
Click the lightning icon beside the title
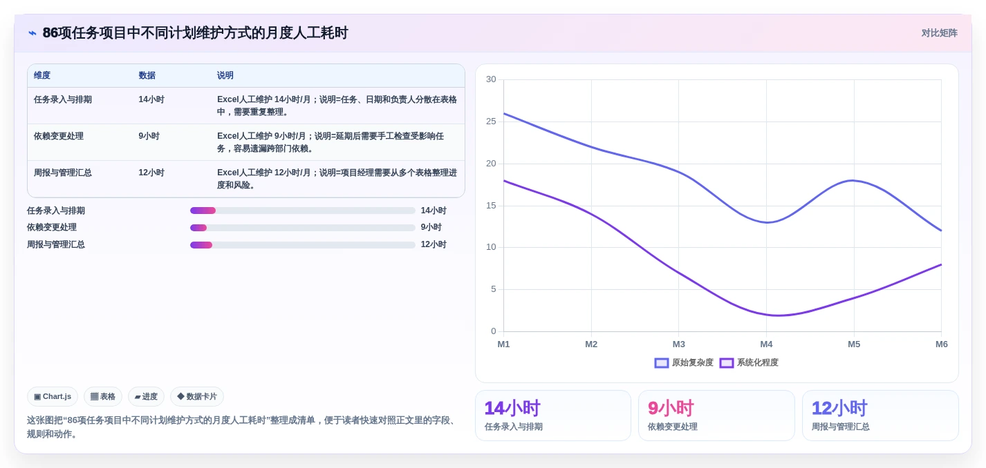(x=32, y=33)
